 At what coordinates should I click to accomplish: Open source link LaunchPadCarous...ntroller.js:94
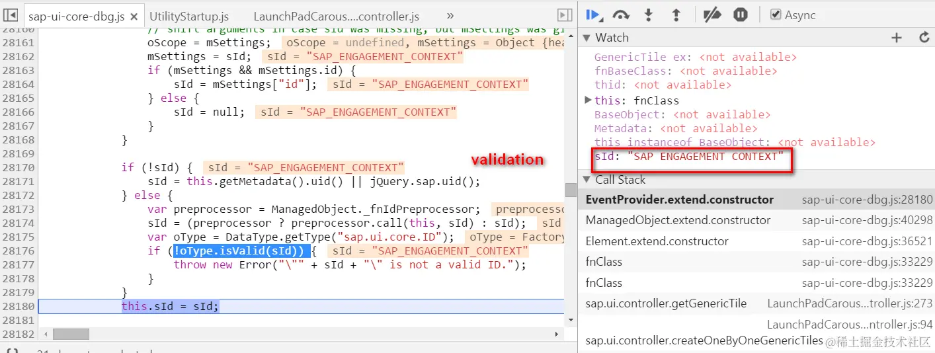[850, 325]
